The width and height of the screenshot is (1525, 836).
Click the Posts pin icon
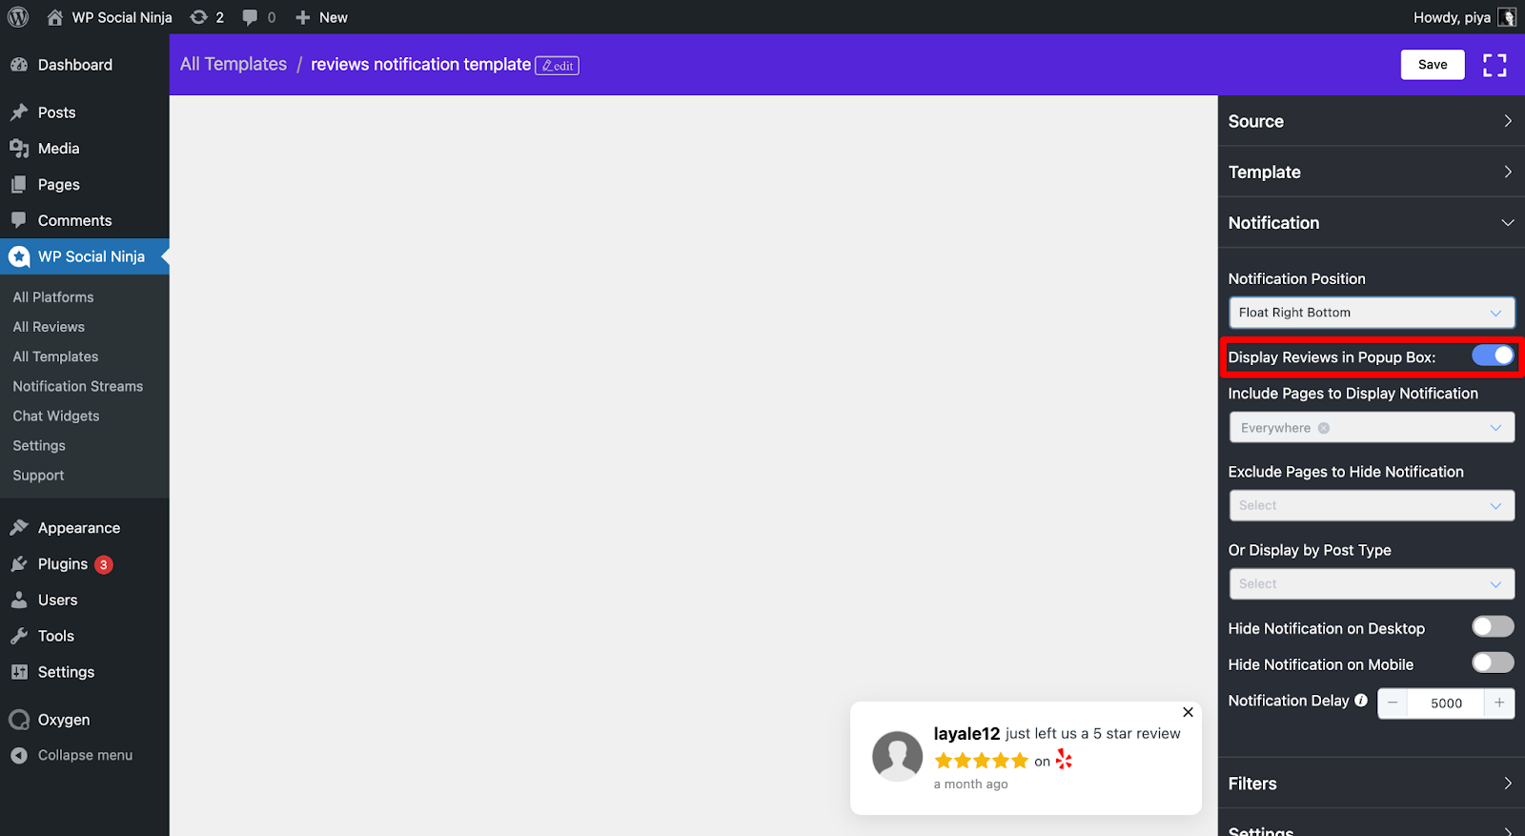pos(19,112)
